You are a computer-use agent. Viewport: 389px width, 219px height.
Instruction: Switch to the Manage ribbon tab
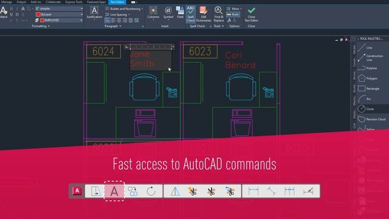(x=7, y=2)
